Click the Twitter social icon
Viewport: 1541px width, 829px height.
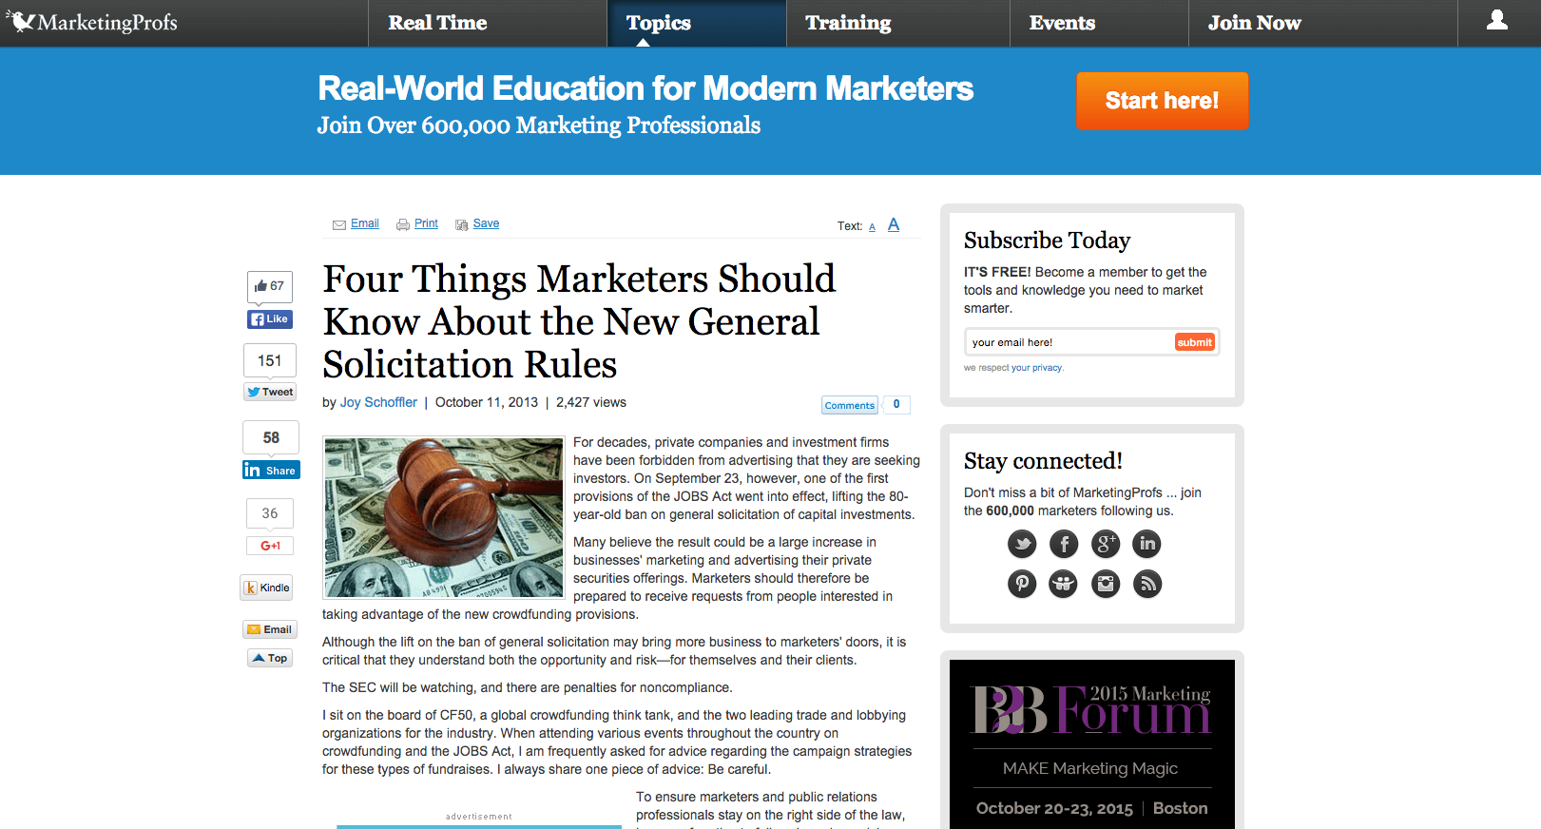click(x=1022, y=544)
